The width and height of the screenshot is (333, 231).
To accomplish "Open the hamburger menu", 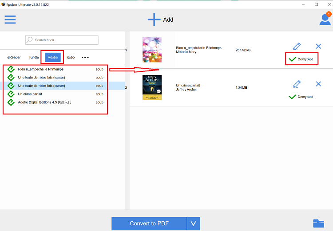I will click(10, 20).
